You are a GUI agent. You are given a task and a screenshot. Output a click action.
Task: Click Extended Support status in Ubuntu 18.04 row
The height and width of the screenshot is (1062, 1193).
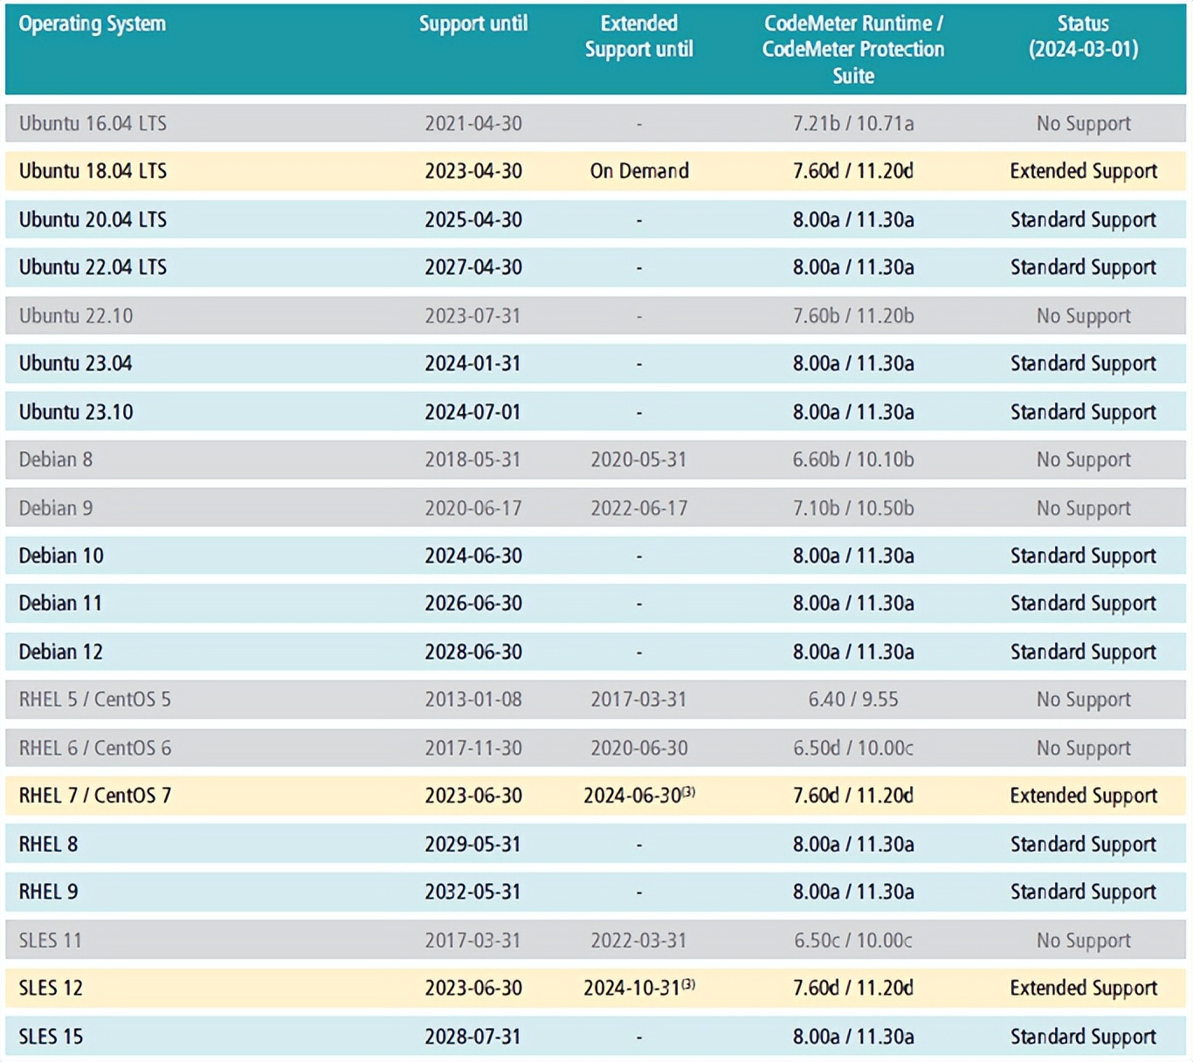(x=1084, y=171)
